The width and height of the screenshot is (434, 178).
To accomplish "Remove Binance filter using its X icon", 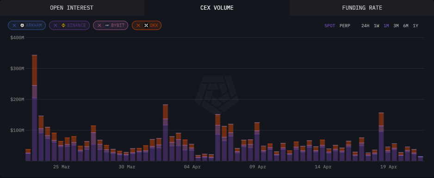I will click(56, 25).
